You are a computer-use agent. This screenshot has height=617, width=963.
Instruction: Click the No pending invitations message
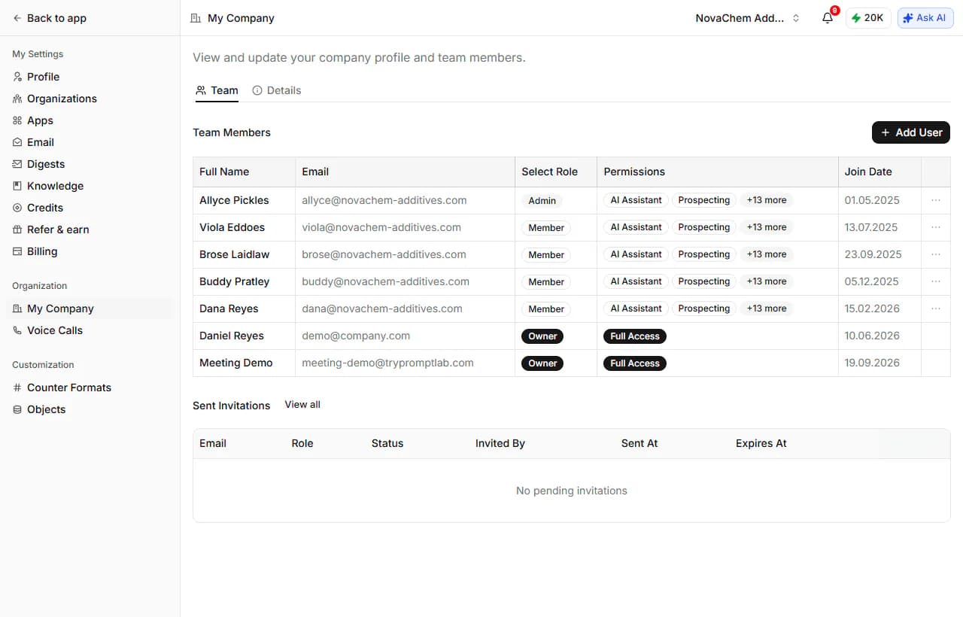click(572, 491)
